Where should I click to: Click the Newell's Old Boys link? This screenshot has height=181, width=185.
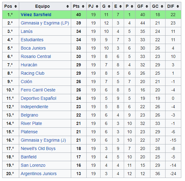coord(38,148)
